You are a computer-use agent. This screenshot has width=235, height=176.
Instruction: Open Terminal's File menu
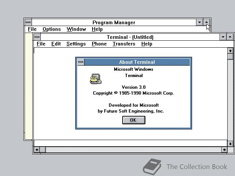[41, 44]
